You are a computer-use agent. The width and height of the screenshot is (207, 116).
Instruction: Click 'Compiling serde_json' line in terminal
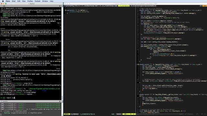(13, 14)
